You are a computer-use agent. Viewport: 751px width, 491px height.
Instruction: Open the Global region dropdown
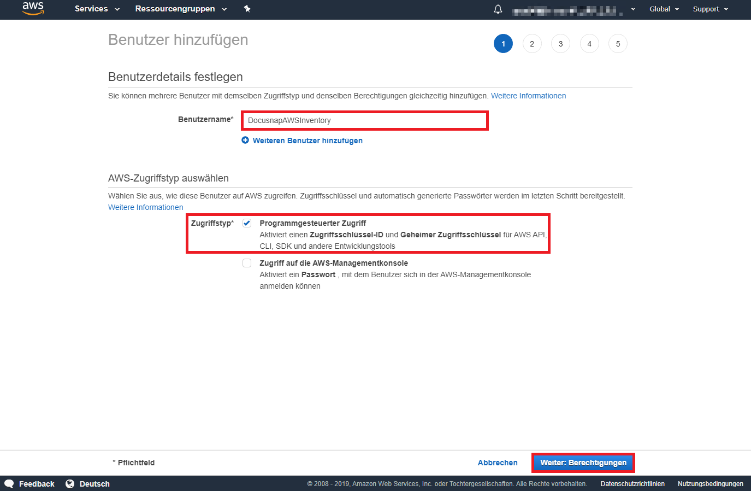pyautogui.click(x=664, y=9)
